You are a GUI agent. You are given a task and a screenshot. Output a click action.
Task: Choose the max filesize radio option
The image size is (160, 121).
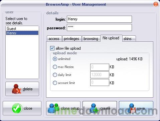click(x=55, y=67)
